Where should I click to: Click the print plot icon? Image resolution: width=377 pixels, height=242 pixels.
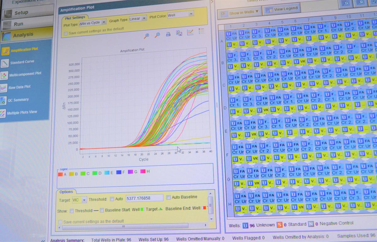click(168, 34)
